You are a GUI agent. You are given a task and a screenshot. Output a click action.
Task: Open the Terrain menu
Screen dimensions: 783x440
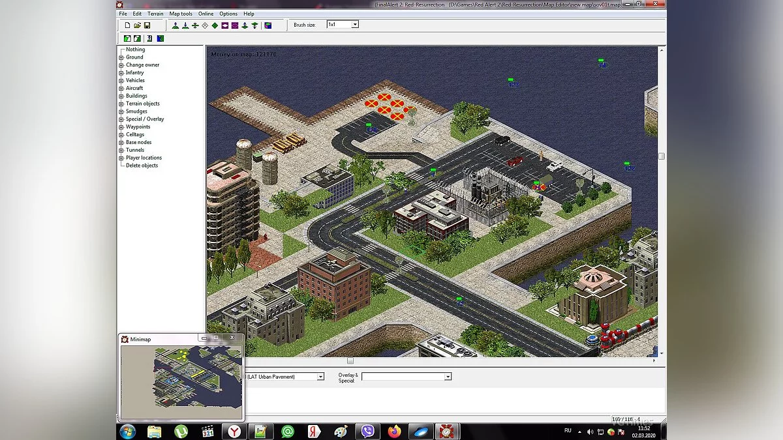(155, 13)
